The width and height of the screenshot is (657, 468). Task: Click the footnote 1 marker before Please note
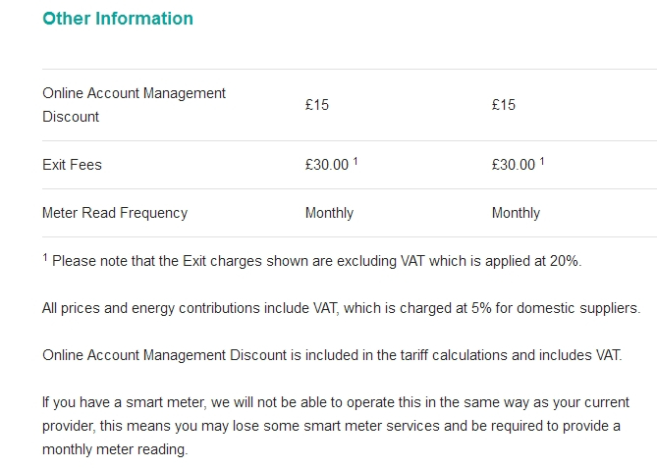[x=45, y=257]
